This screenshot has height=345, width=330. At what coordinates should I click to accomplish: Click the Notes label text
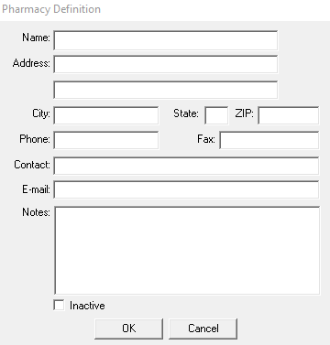[36, 212]
